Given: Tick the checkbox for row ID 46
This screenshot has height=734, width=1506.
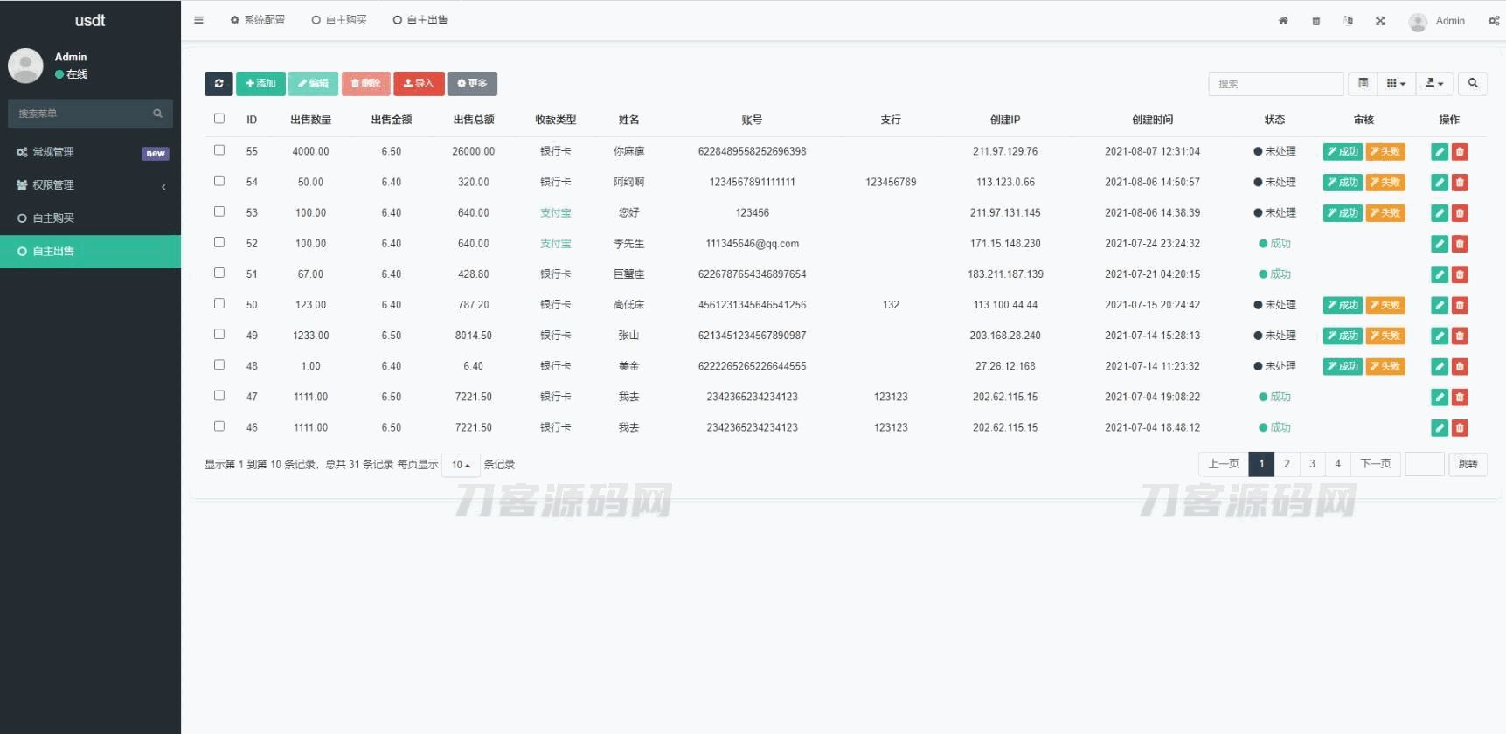Looking at the screenshot, I should [219, 426].
